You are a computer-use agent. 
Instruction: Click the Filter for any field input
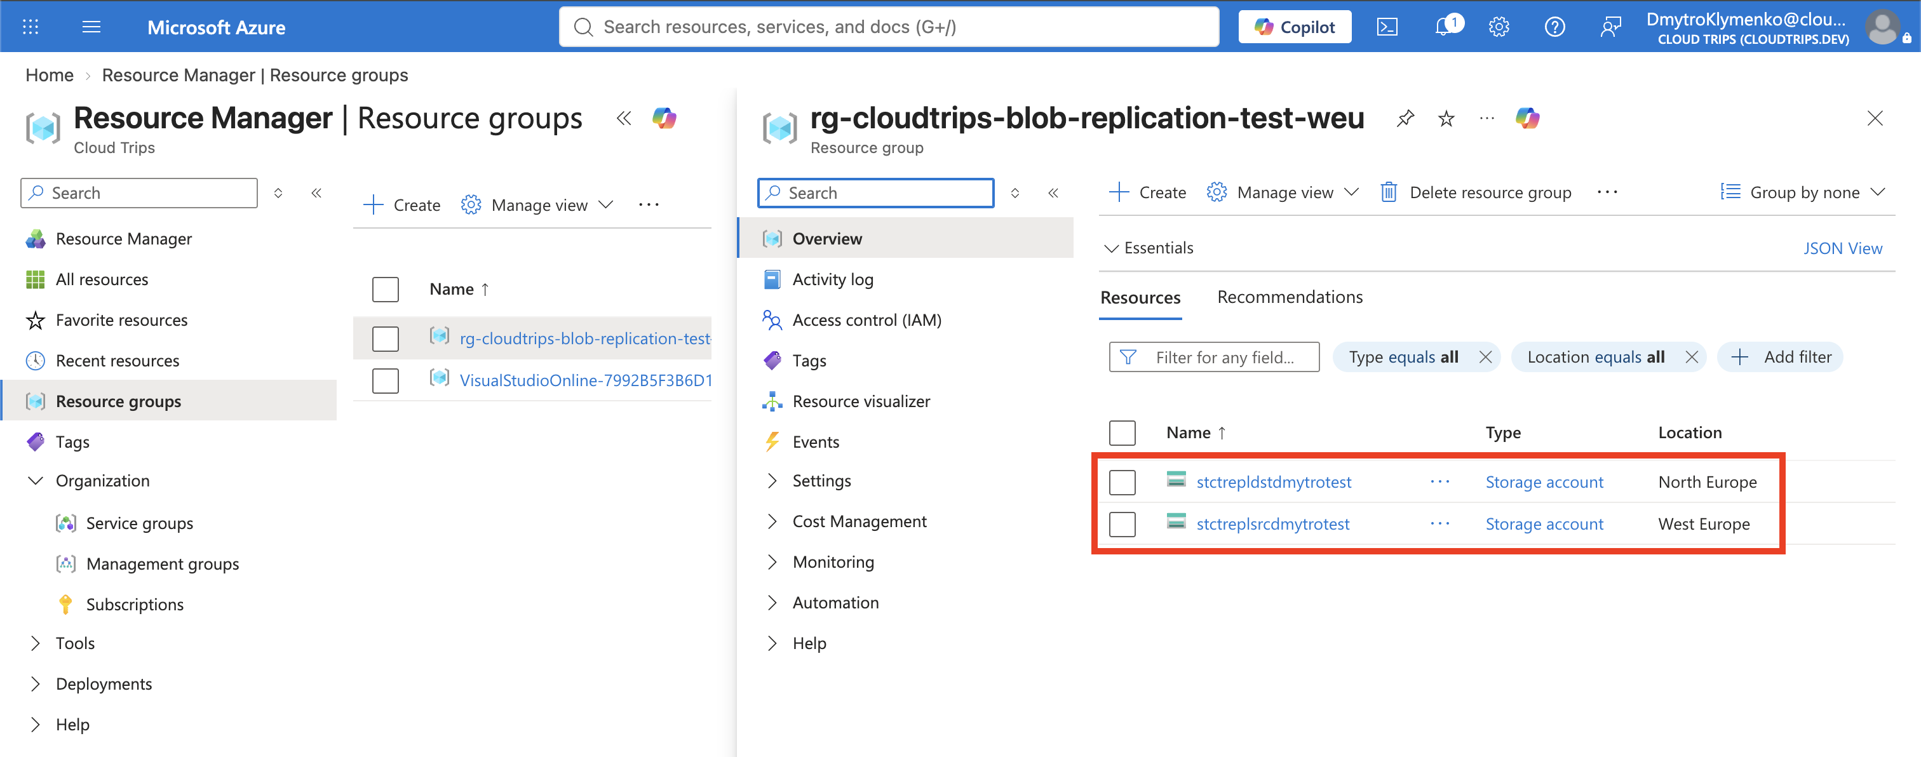[x=1214, y=356]
